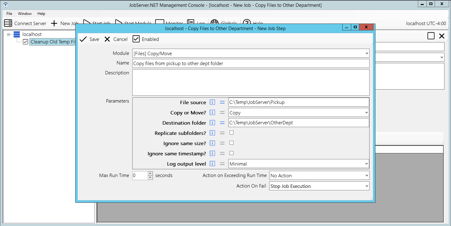Screen dimensions: 451x226
Task: Click the info icon for Replicate subfolders?
Action: pos(212,133)
